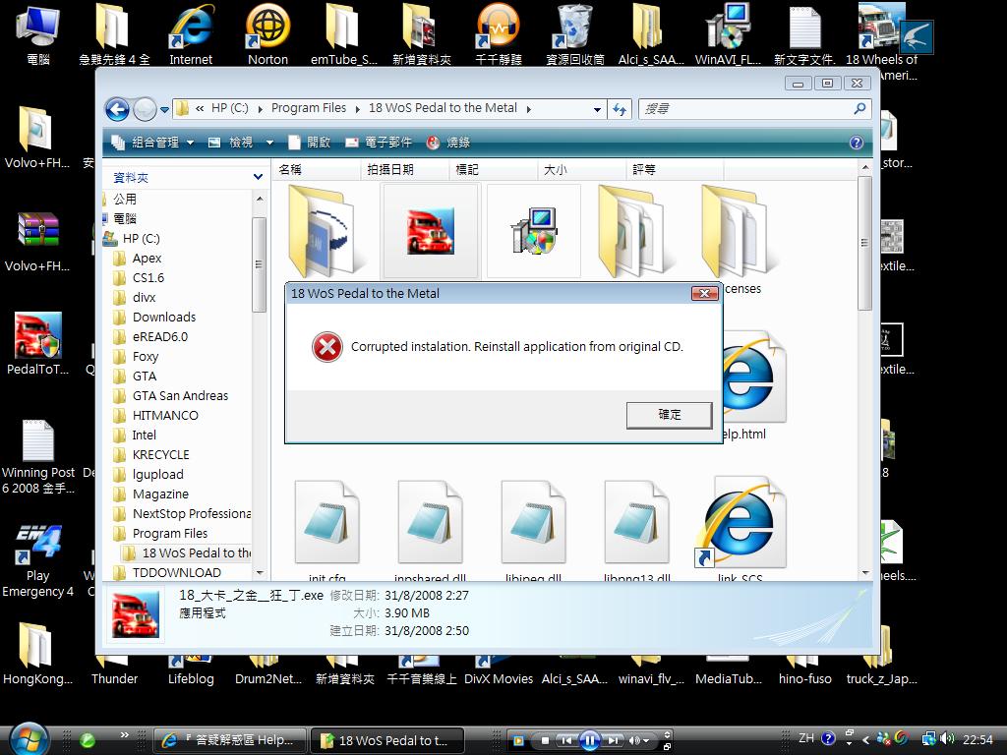Screen dimensions: 1007x755
Task: Open the link_SCS Internet shortcut icon
Action: [x=740, y=526]
